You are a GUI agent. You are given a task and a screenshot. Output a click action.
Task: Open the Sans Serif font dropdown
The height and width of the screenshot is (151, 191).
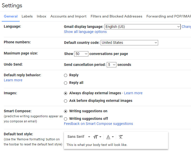(79, 137)
